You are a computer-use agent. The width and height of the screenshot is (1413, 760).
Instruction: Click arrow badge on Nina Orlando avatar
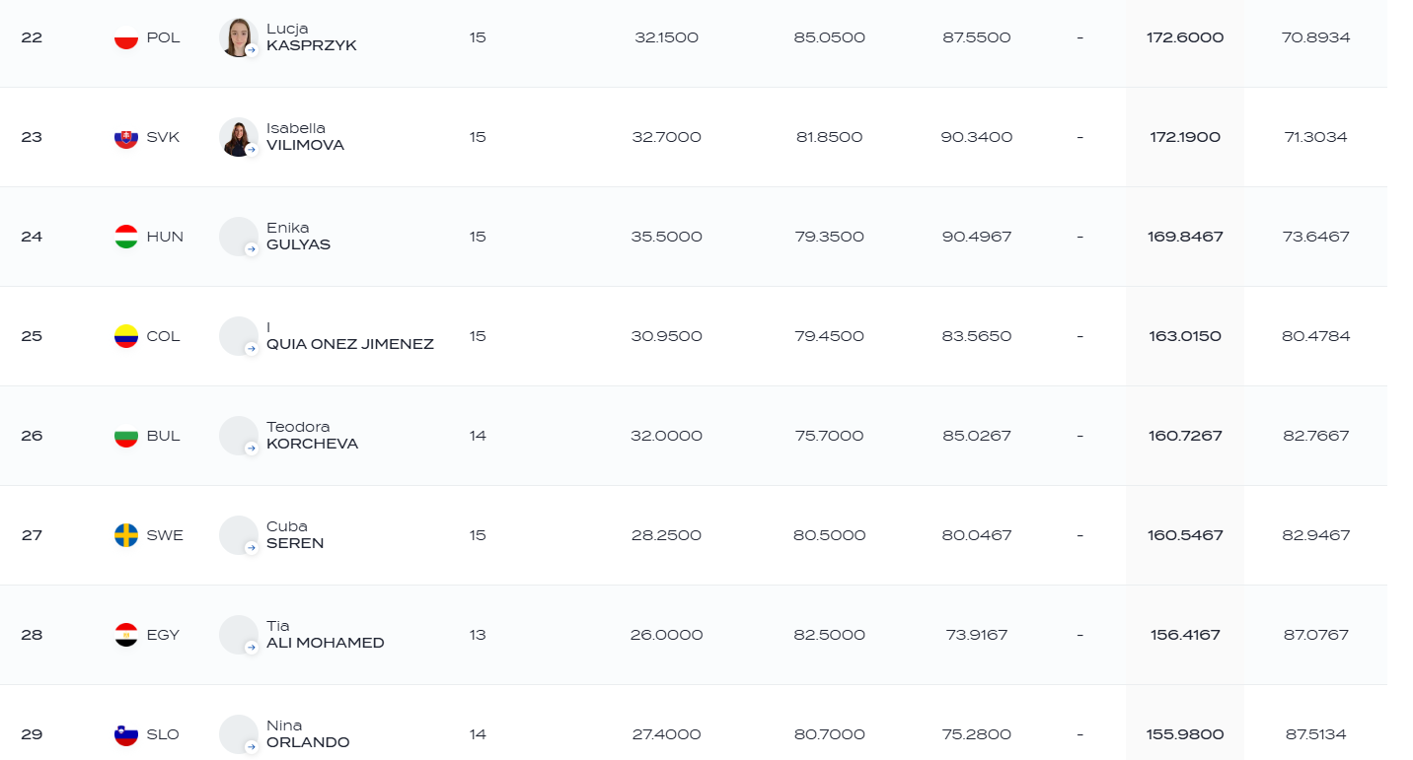(252, 747)
